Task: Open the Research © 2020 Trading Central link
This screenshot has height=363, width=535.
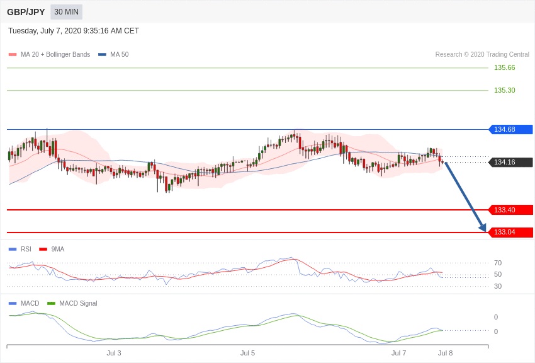Action: 482,55
